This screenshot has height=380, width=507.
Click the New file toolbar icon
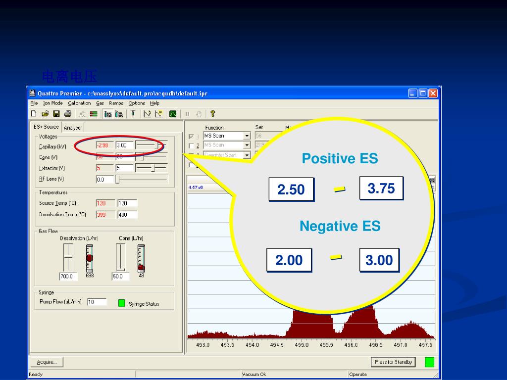(x=34, y=114)
